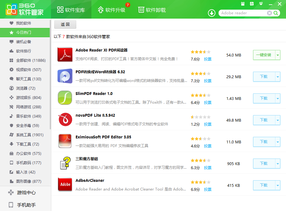
Task: Click the star rating of novaPDF Lite
Action: (x=201, y=117)
